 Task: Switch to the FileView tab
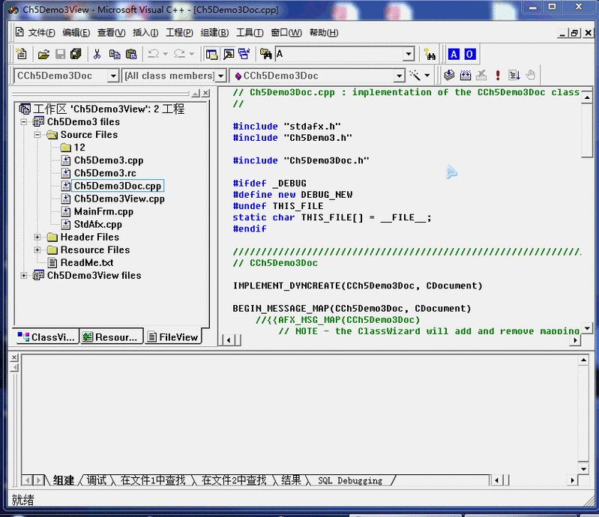pos(173,337)
